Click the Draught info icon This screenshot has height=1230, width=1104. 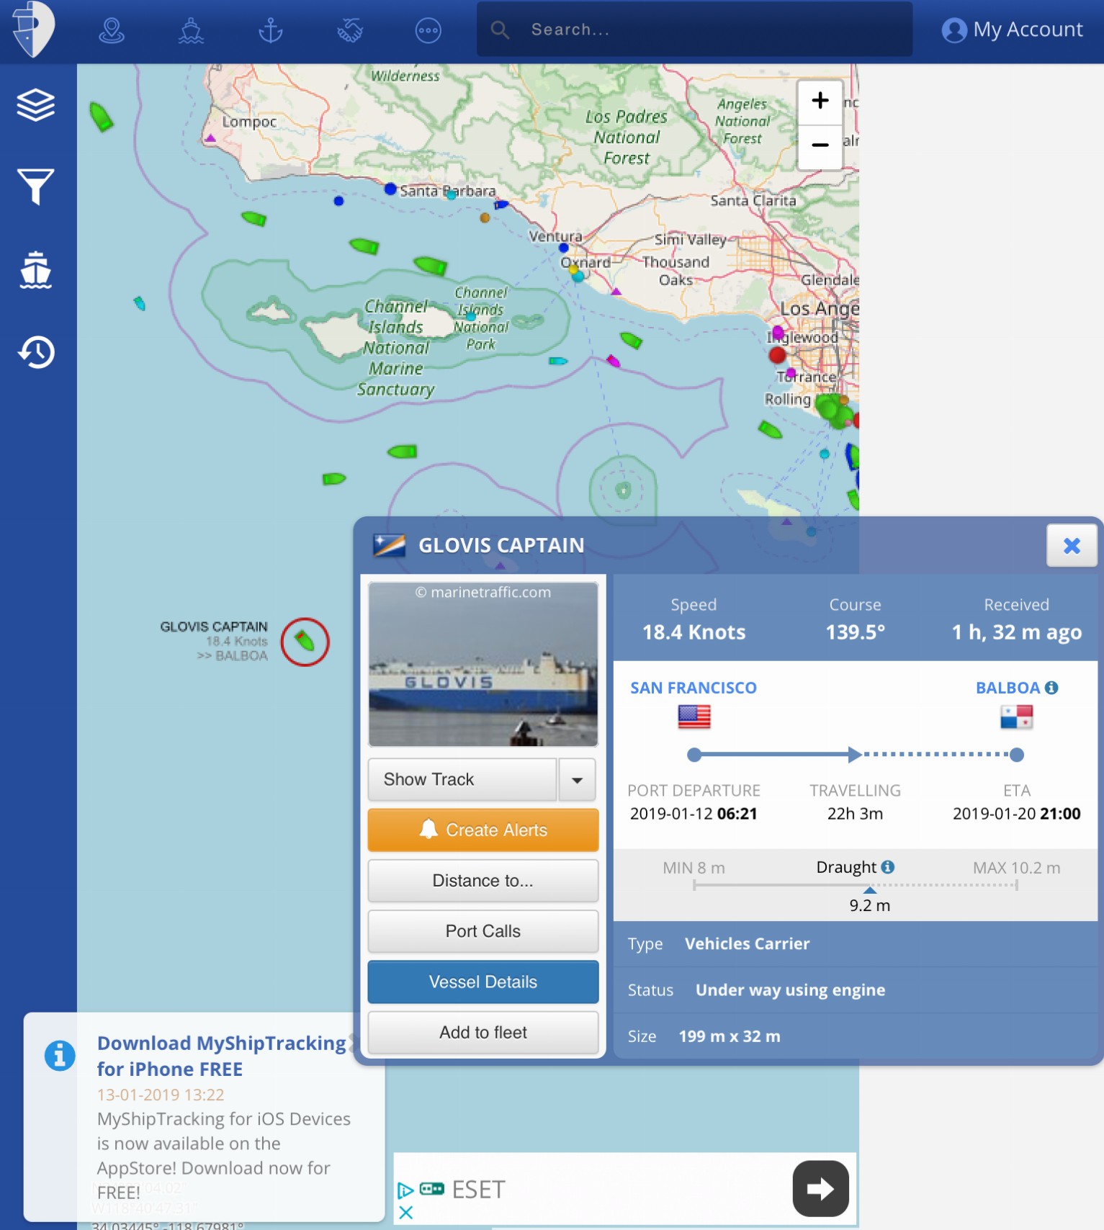888,867
